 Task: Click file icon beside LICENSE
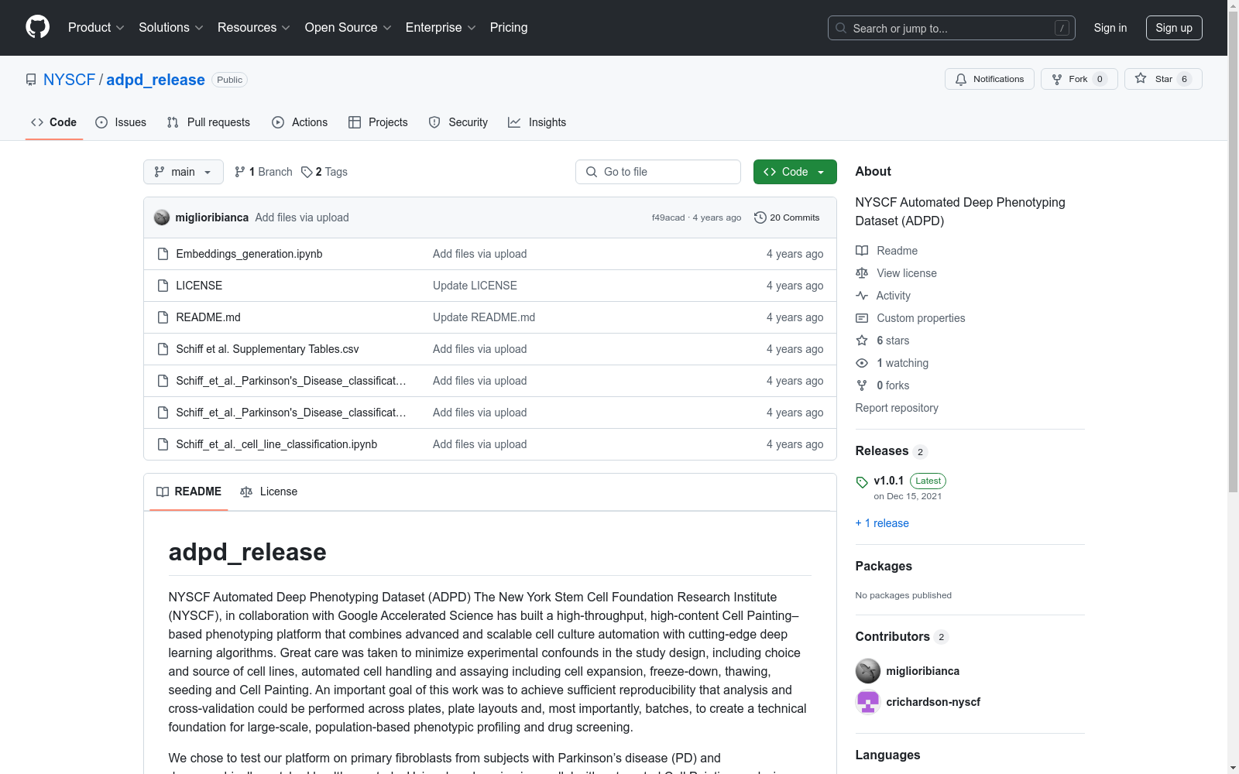pos(163,286)
